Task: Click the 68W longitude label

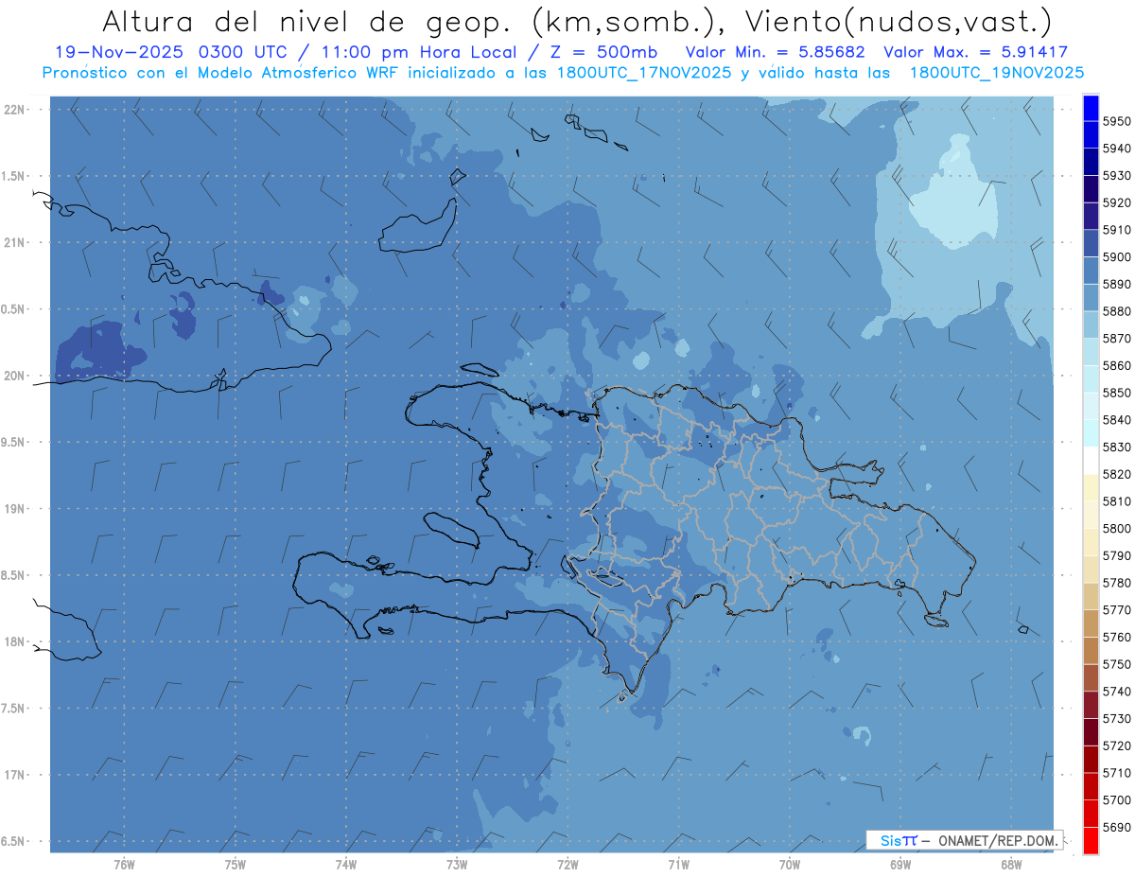Action: pyautogui.click(x=1011, y=865)
